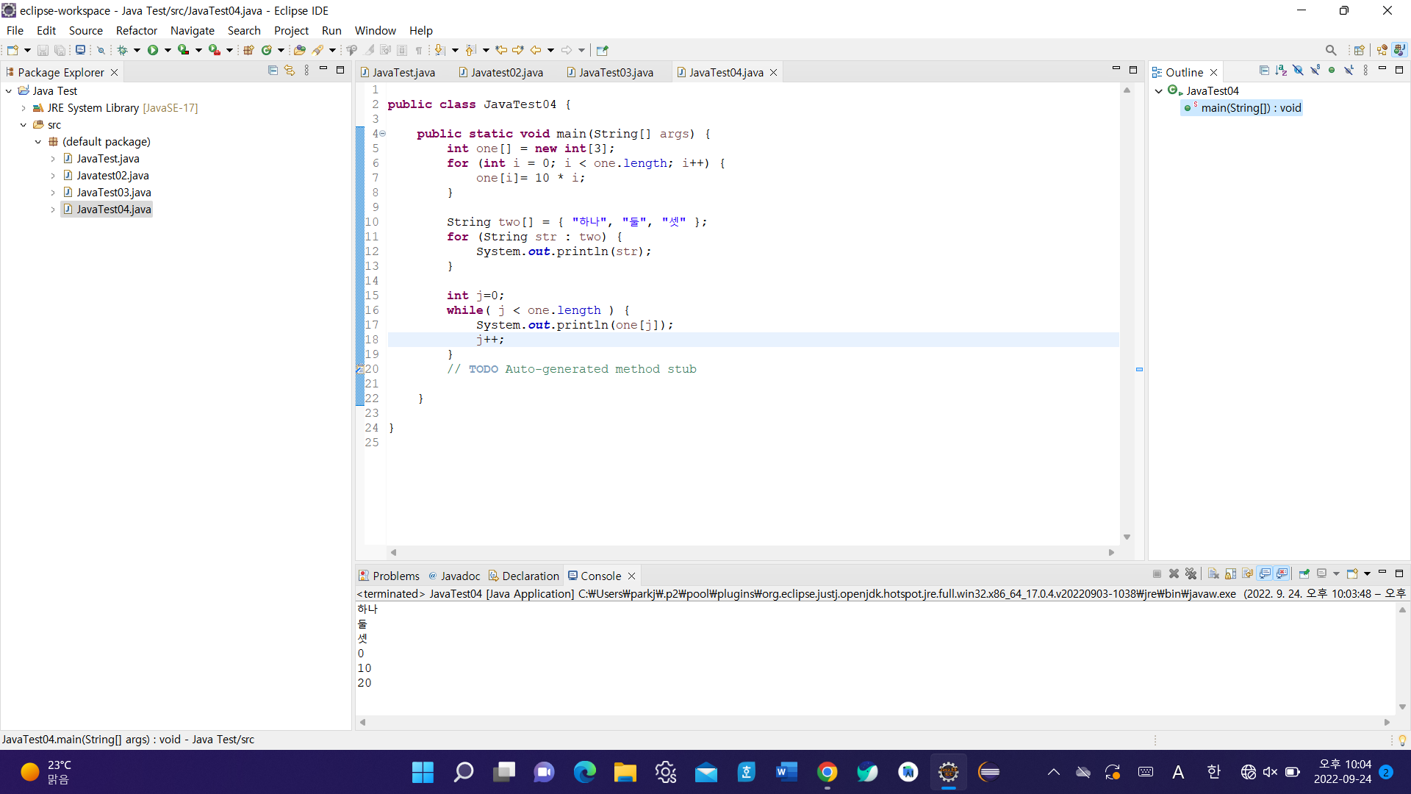Click the Debug bug icon
Screen dimensions: 1411x794
tap(123, 50)
